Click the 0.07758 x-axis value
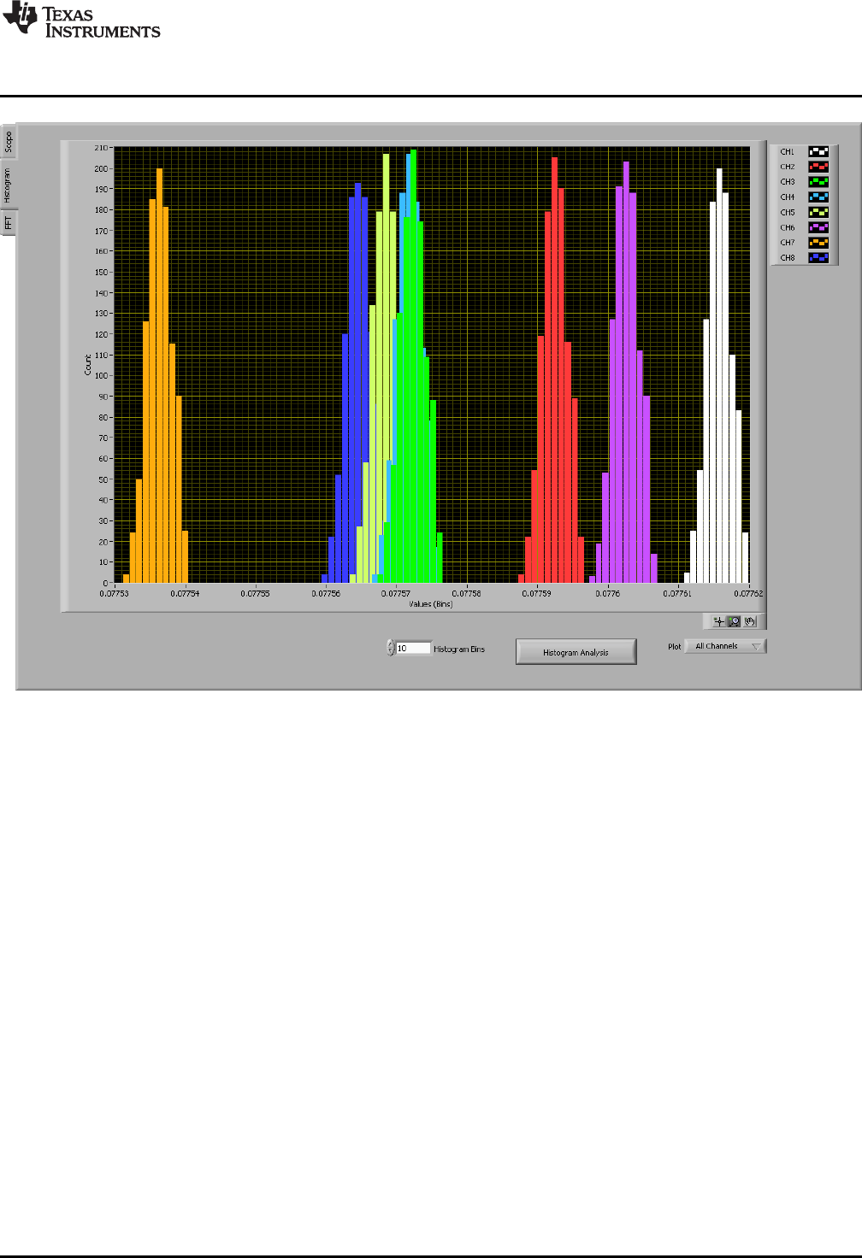The height and width of the screenshot is (1258, 862). [x=466, y=593]
